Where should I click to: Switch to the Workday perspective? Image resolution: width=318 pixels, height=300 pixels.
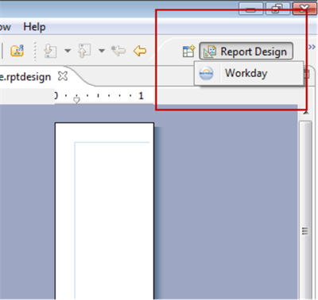(249, 73)
